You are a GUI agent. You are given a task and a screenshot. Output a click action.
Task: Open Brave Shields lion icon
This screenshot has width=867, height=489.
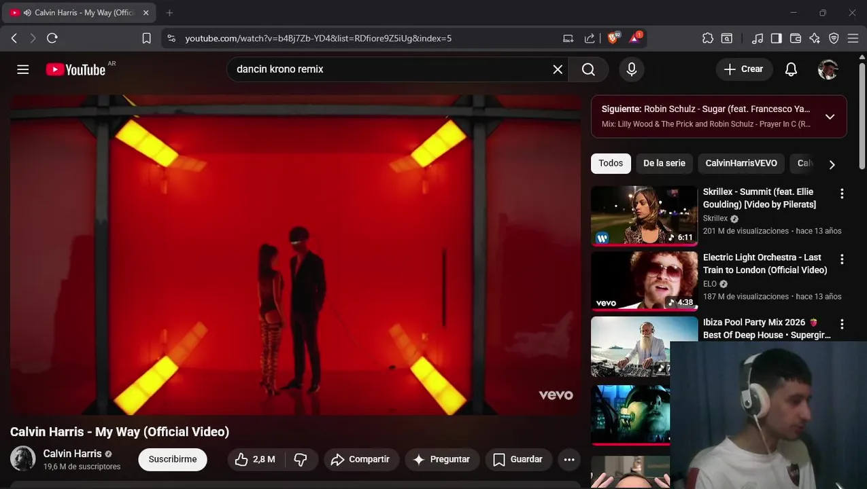(613, 38)
